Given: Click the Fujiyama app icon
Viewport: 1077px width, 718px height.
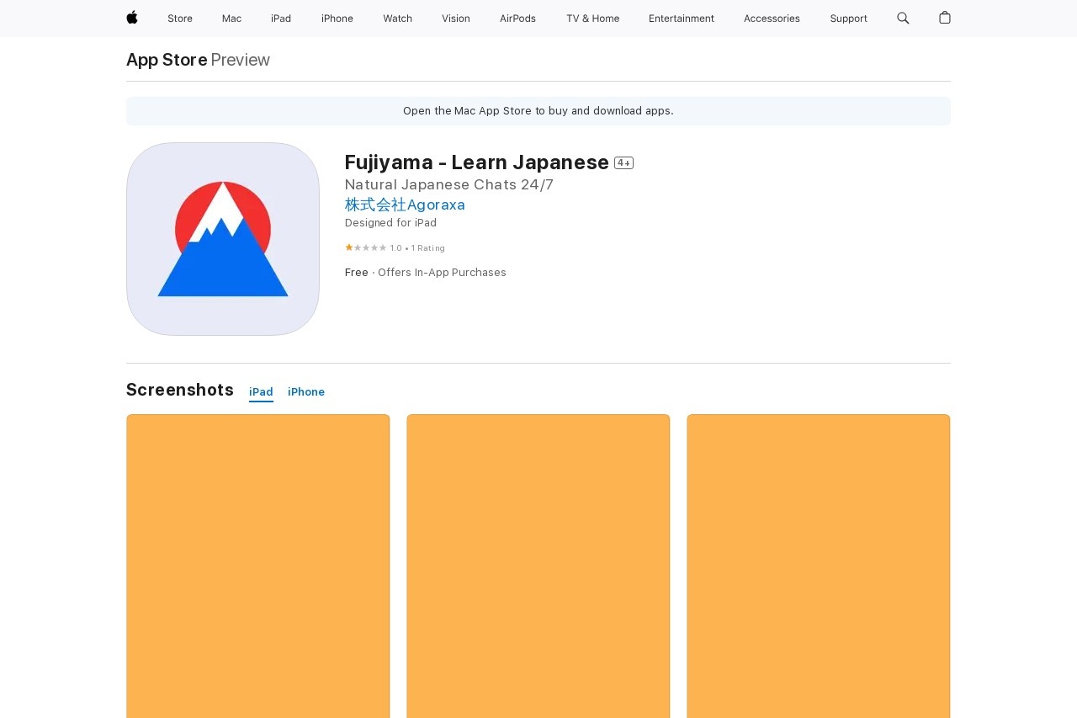Looking at the screenshot, I should (223, 239).
